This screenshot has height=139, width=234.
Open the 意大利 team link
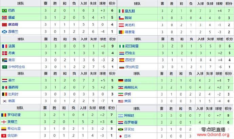(130, 11)
